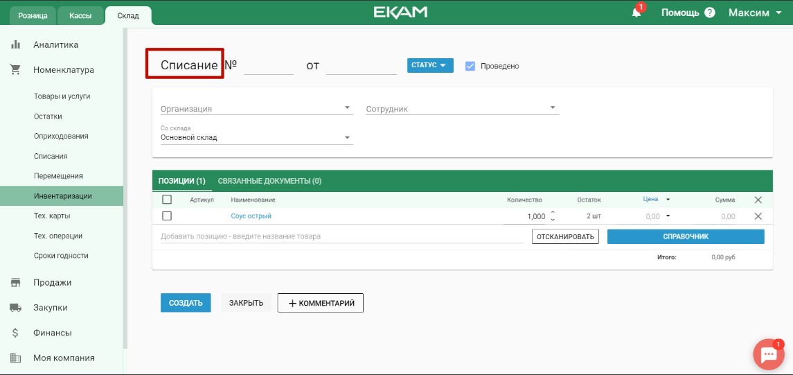This screenshot has height=375, width=793.
Task: Open the chat support bubble
Action: (769, 354)
